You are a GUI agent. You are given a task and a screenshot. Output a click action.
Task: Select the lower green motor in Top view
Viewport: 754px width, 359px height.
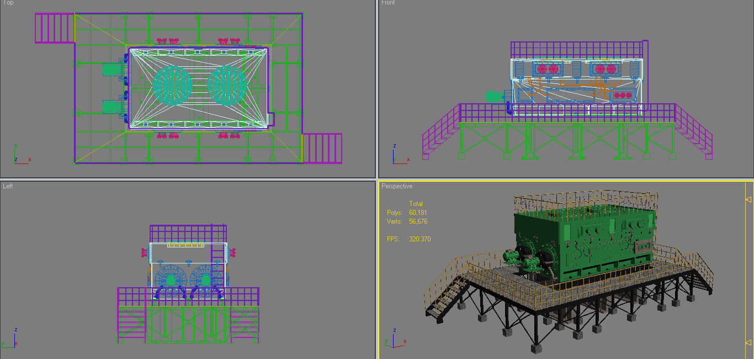pyautogui.click(x=113, y=106)
